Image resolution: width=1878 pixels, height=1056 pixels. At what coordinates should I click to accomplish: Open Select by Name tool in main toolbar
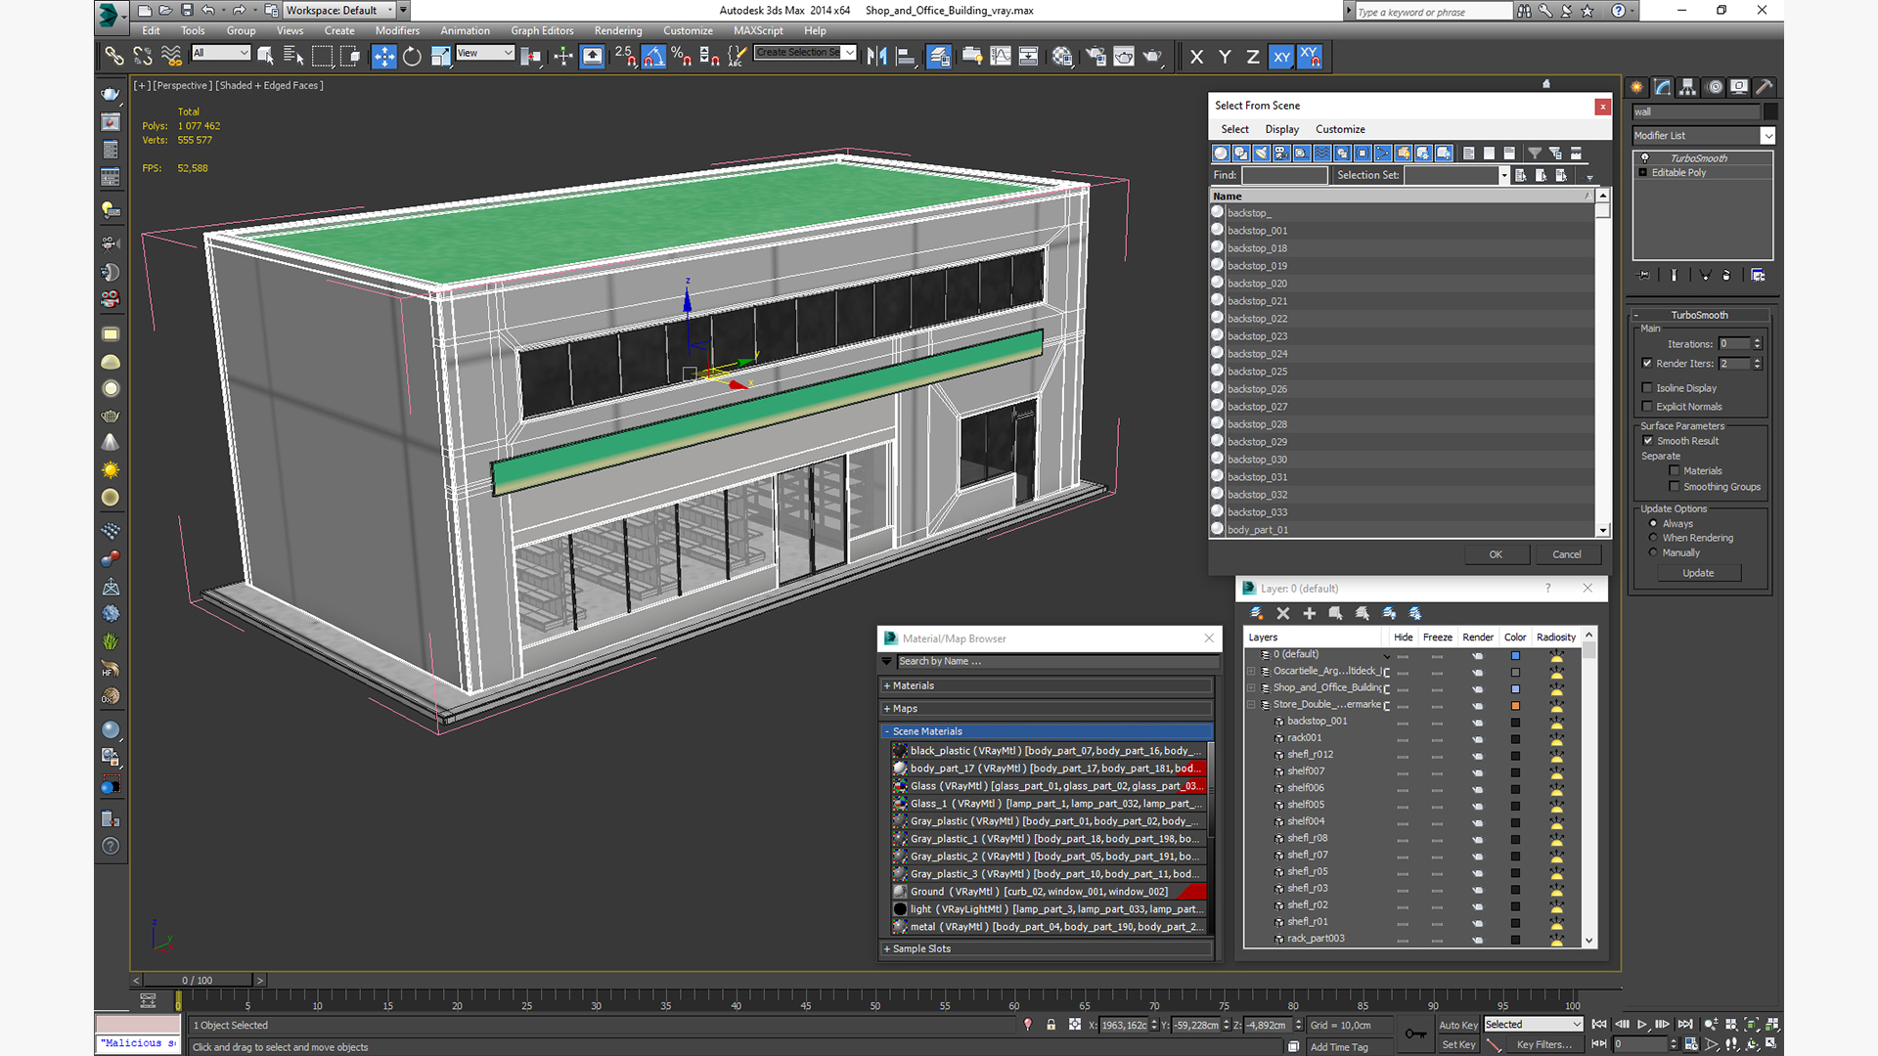[x=293, y=57]
